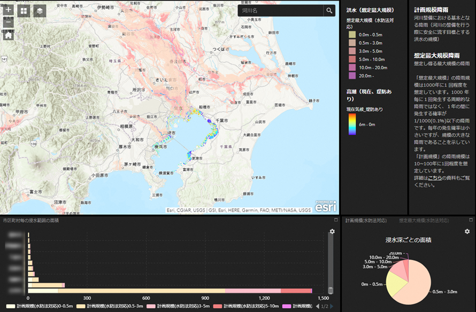Viewport: 476px width, 312px height.
Task: Open bar chart settings gear
Action: (x=332, y=231)
